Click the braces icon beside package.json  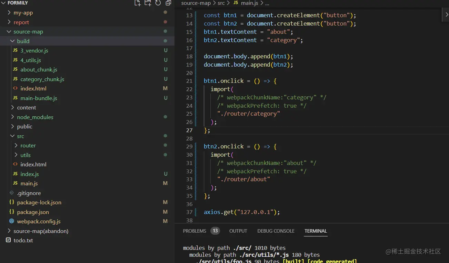click(12, 212)
